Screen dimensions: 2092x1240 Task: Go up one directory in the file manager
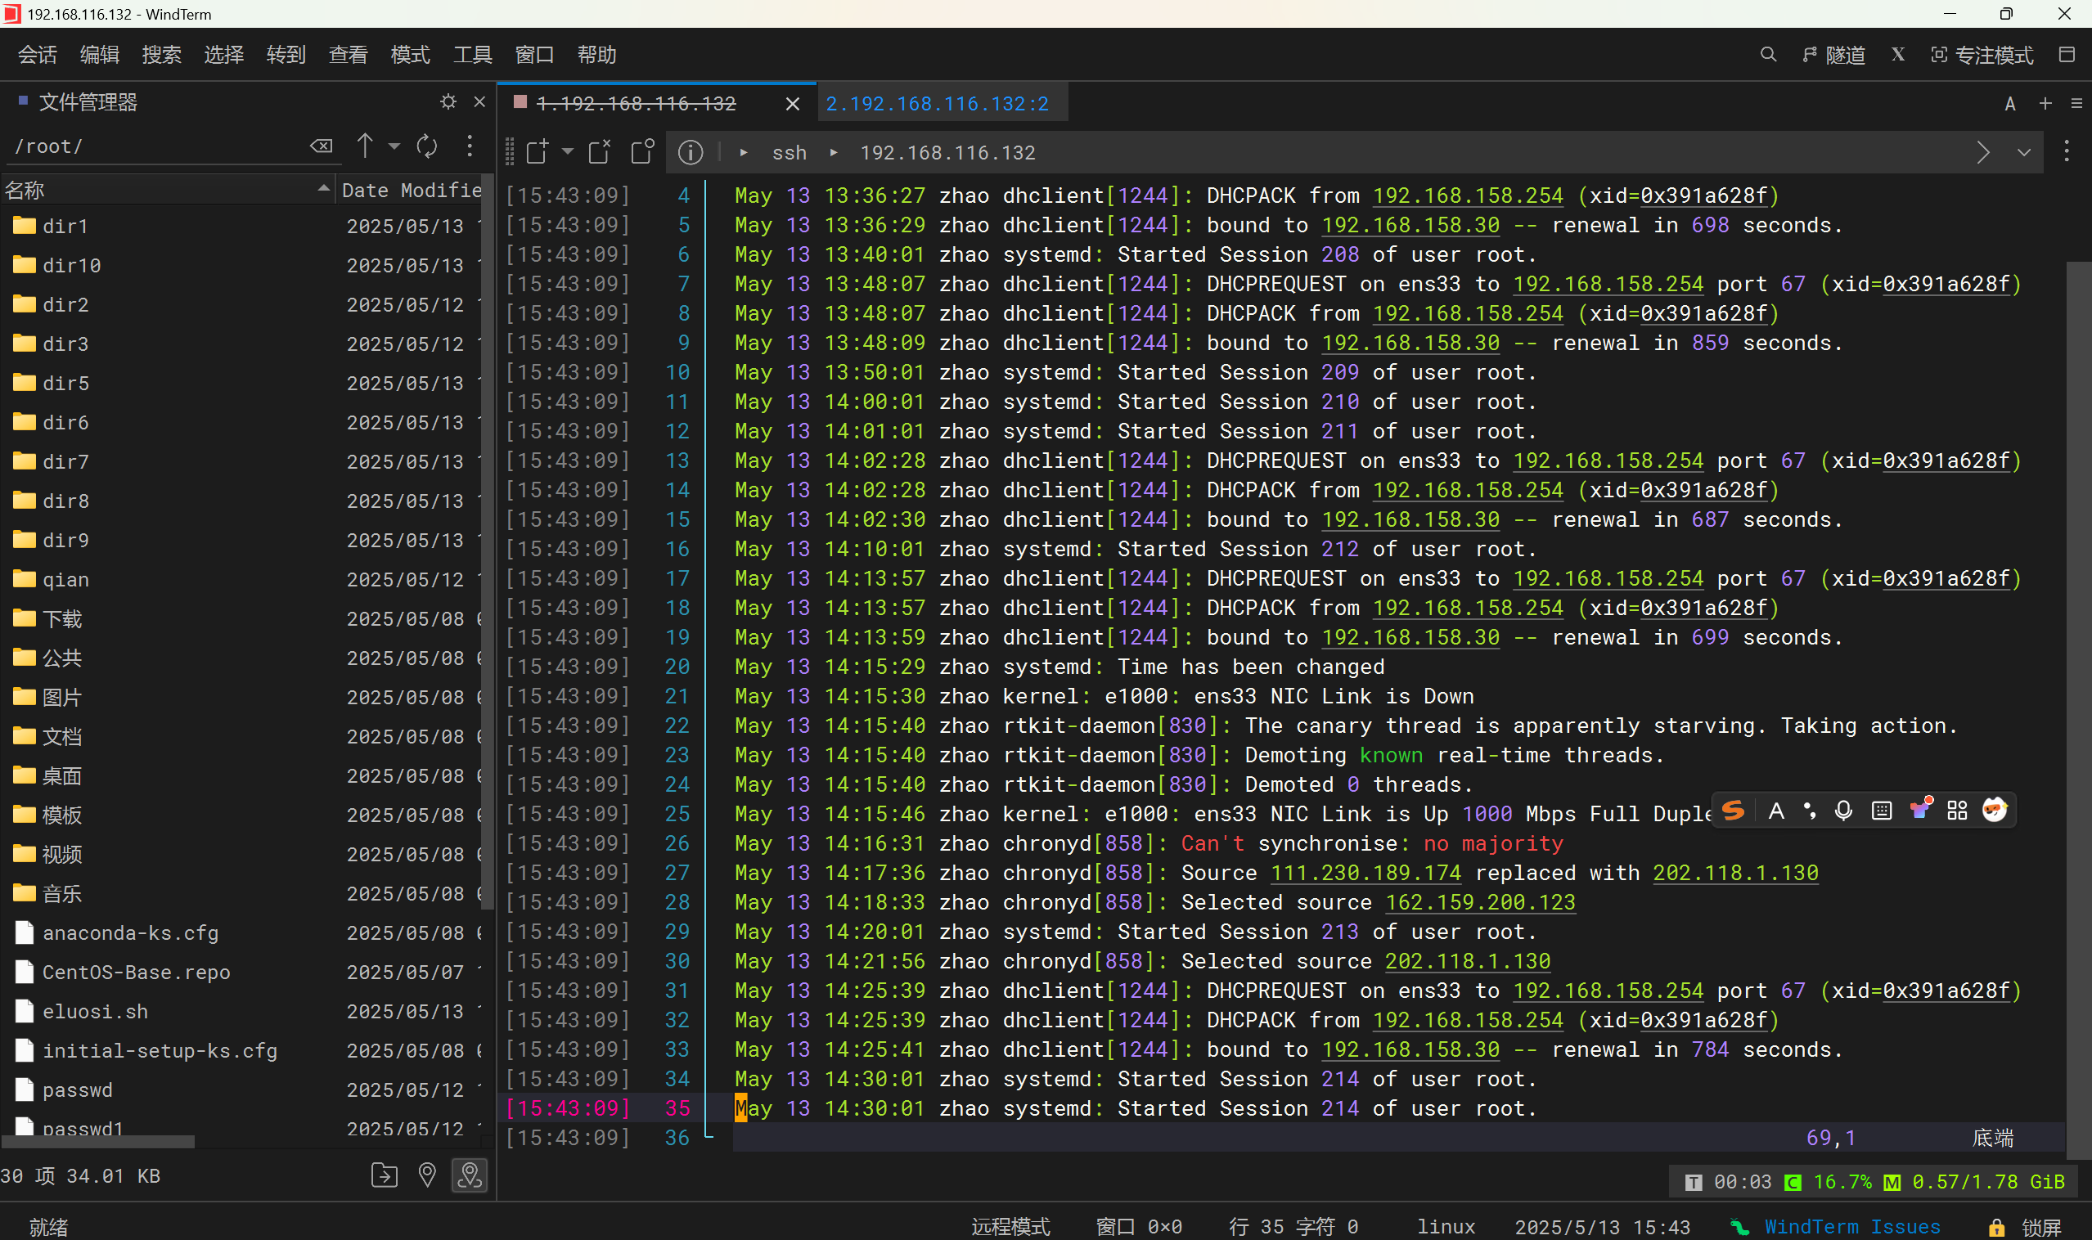364,146
